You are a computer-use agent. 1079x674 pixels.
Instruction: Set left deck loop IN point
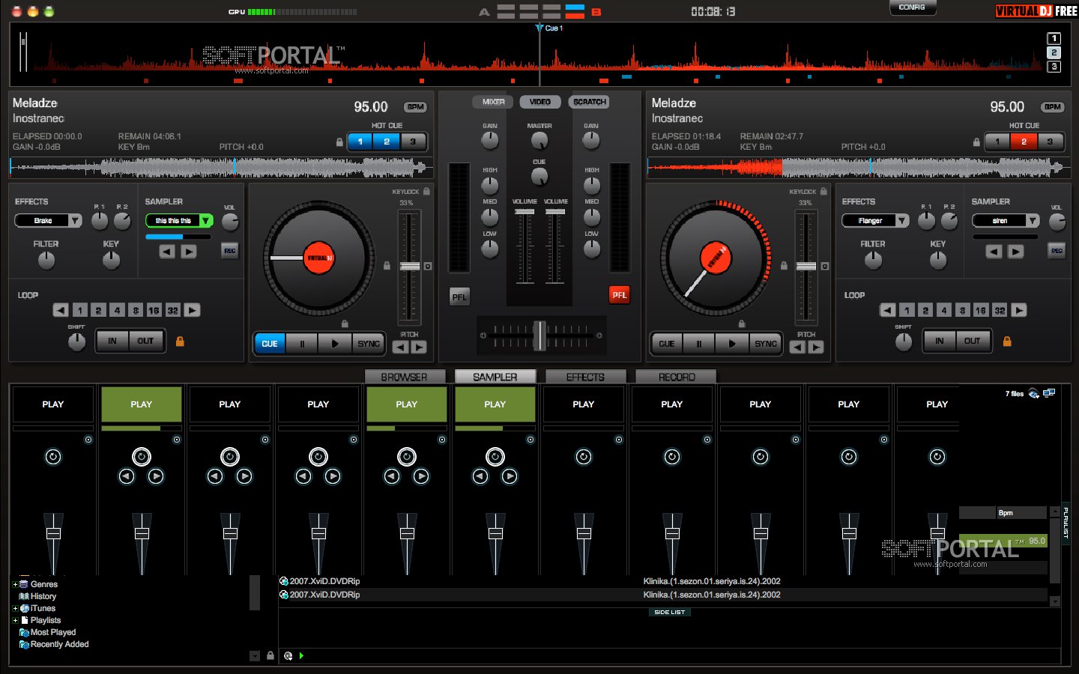point(112,341)
